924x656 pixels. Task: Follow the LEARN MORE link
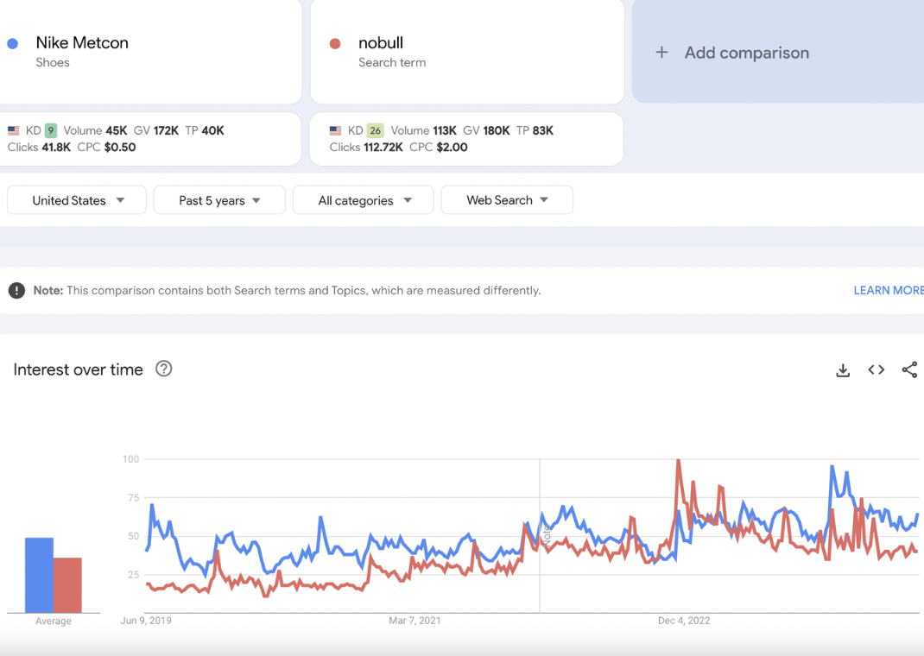[888, 291]
